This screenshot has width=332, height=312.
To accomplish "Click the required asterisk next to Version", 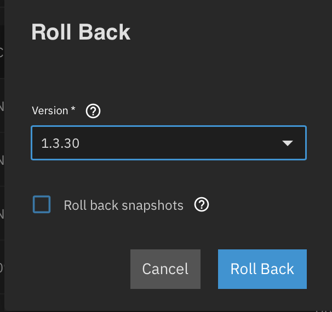I will [73, 110].
